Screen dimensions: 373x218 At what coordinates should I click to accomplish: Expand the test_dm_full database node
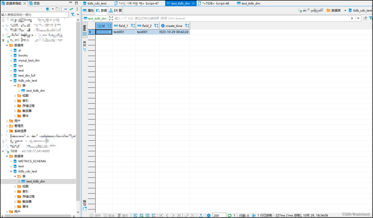click(11, 76)
